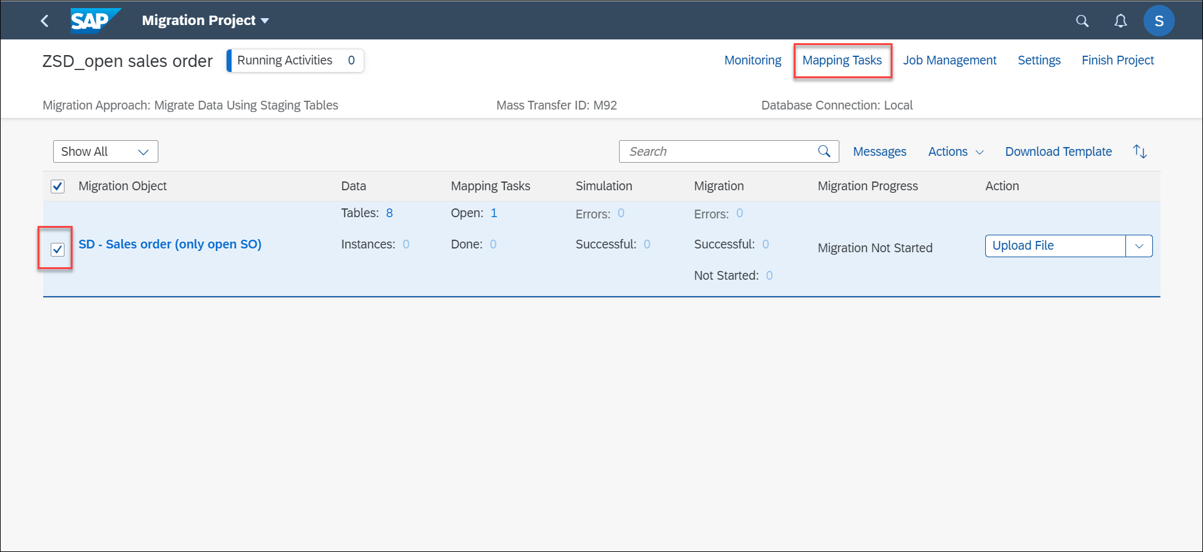Click the SAP logo
Image resolution: width=1203 pixels, height=552 pixels.
95,20
